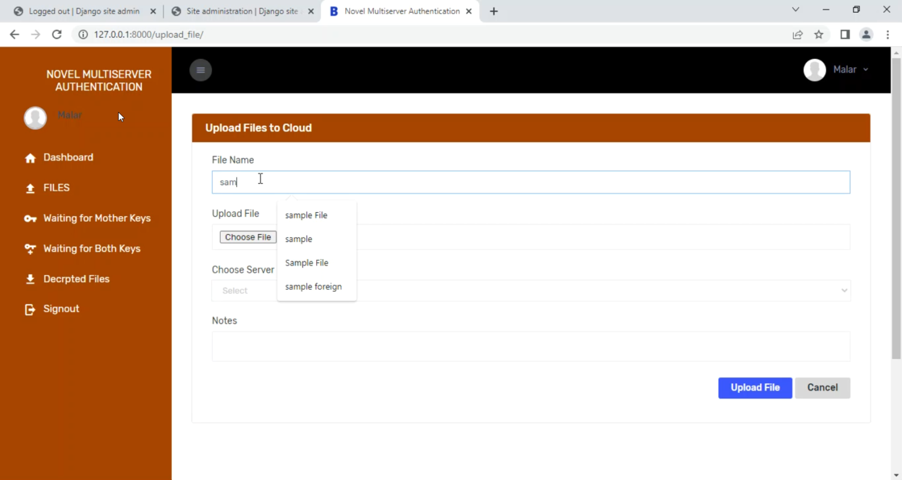The height and width of the screenshot is (480, 902).
Task: Click the FILES upload icon
Action: pos(30,188)
